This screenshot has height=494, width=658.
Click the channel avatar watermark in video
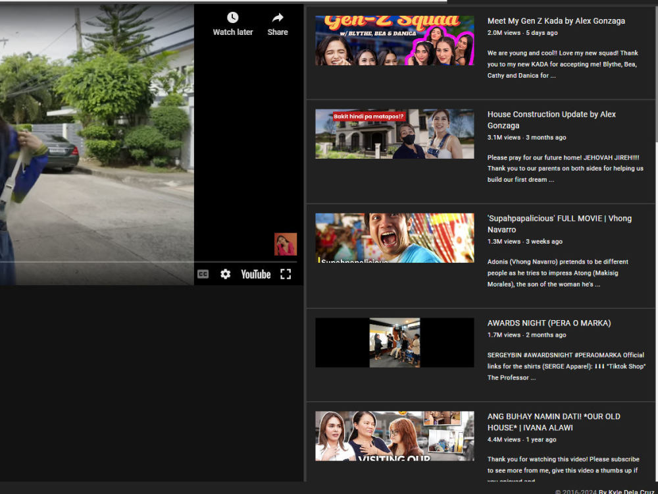point(286,244)
